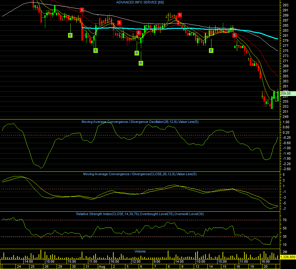This screenshot has height=269, width=296.
Task: Click the 285 price axis value
Action: click(x=286, y=25)
